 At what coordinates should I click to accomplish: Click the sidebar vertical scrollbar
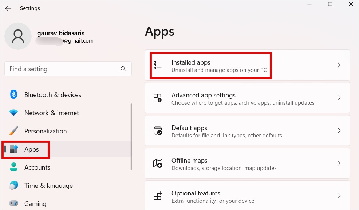pos(131,136)
